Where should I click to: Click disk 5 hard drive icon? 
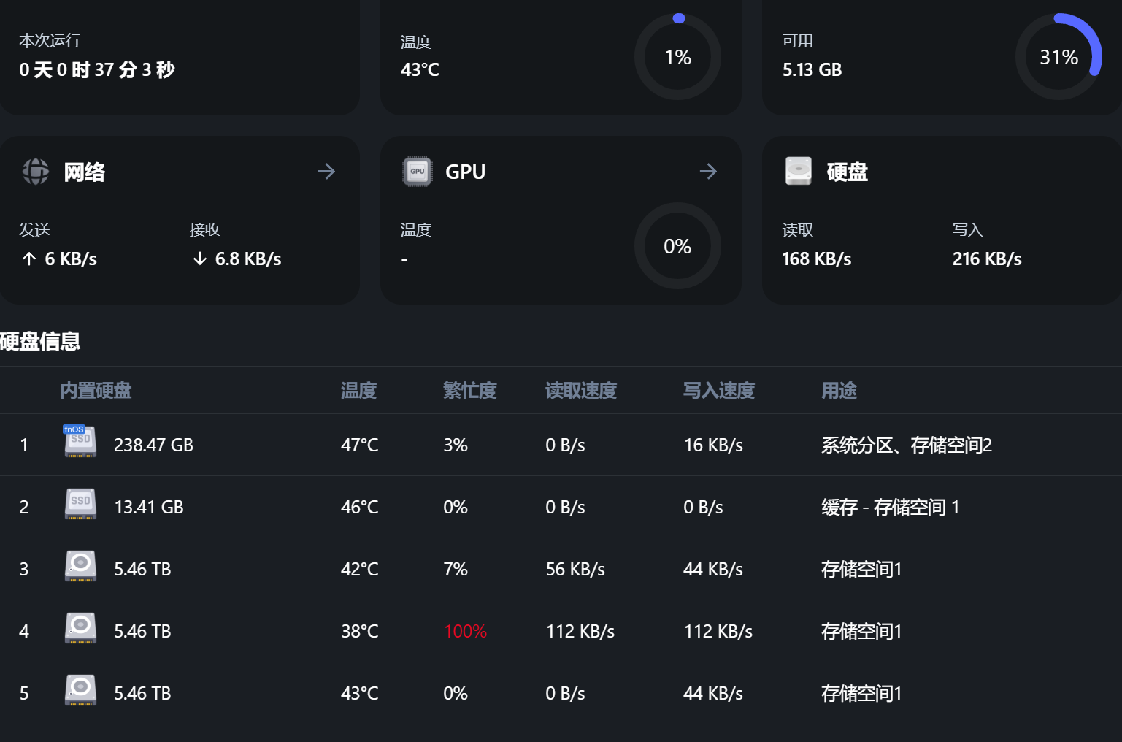[80, 690]
